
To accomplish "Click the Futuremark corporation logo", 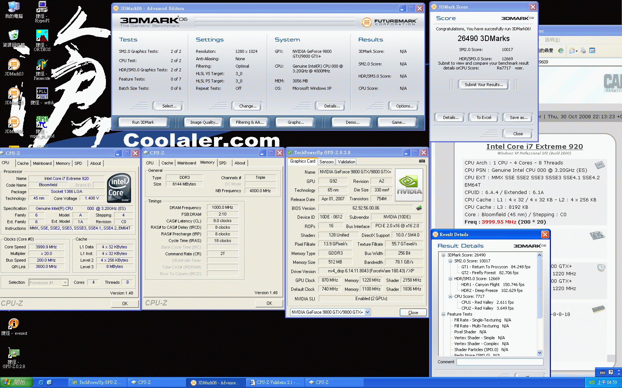I will 389,22.
